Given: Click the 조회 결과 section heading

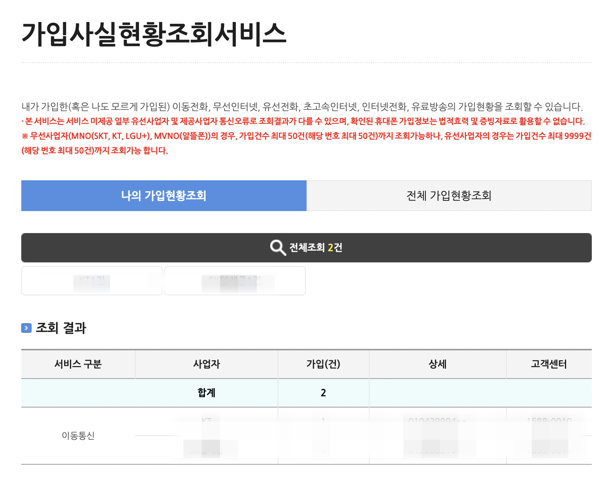Looking at the screenshot, I should pyautogui.click(x=61, y=328).
